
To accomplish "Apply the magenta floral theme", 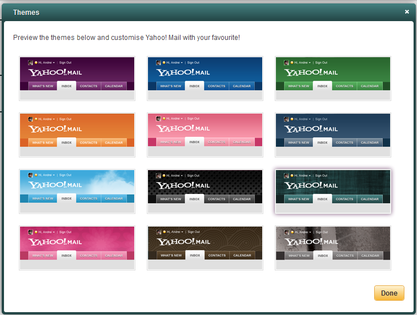I will tap(77, 248).
